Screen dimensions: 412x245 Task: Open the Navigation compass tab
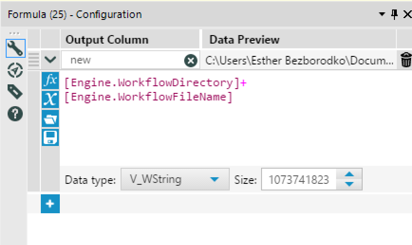coord(15,70)
